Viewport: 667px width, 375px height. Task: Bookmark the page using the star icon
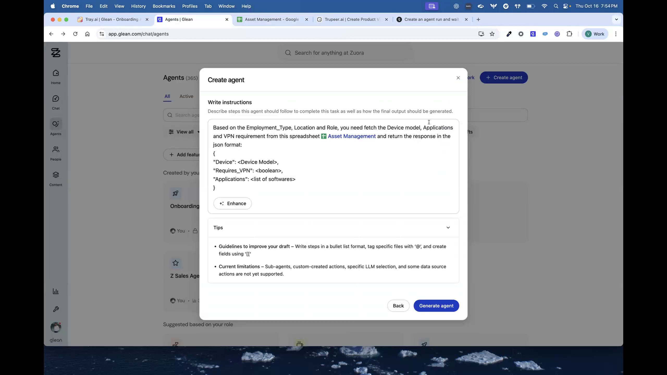pos(492,34)
